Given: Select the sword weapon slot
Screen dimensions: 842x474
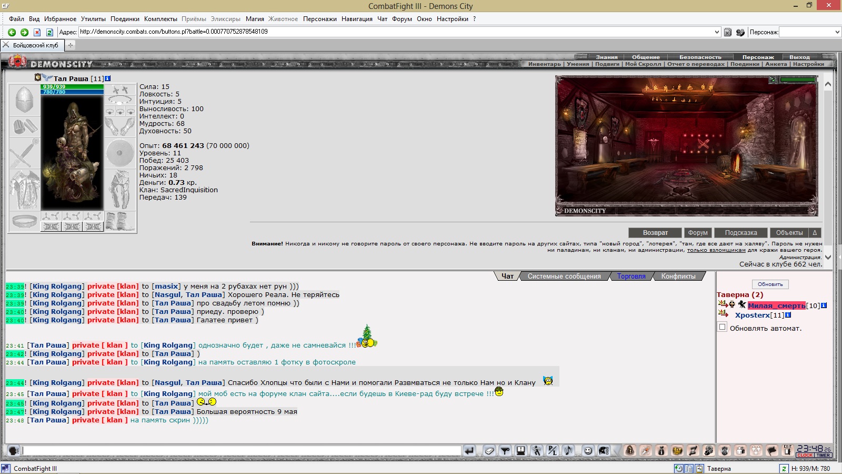Looking at the screenshot, I should pos(24,153).
